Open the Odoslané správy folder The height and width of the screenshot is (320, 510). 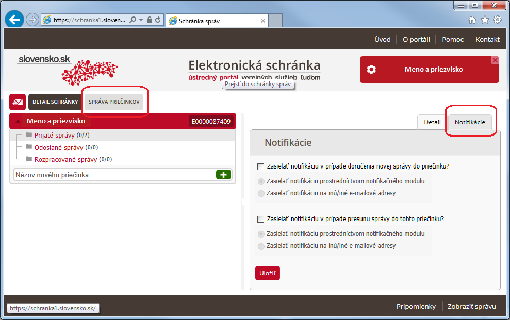pyautogui.click(x=59, y=147)
